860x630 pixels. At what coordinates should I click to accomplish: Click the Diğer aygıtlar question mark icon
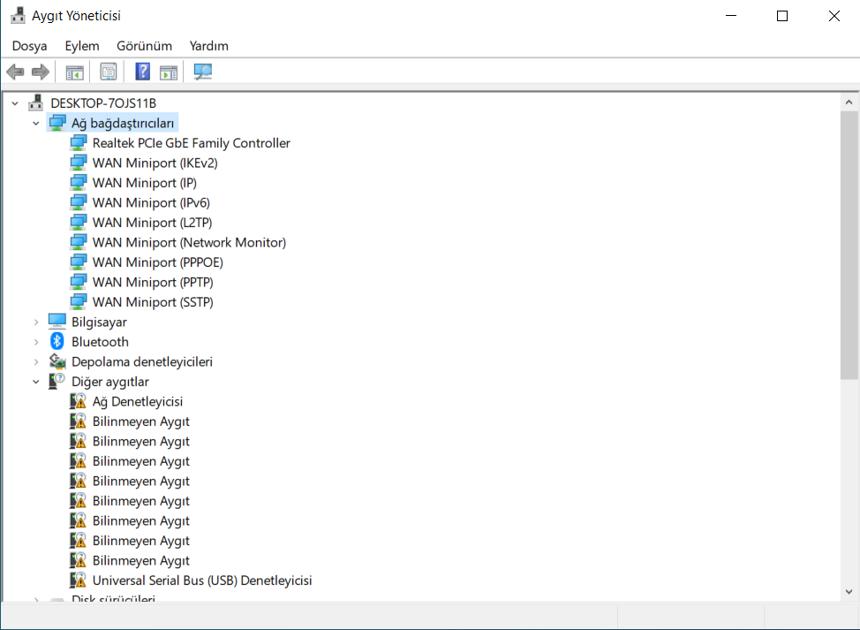tap(57, 381)
